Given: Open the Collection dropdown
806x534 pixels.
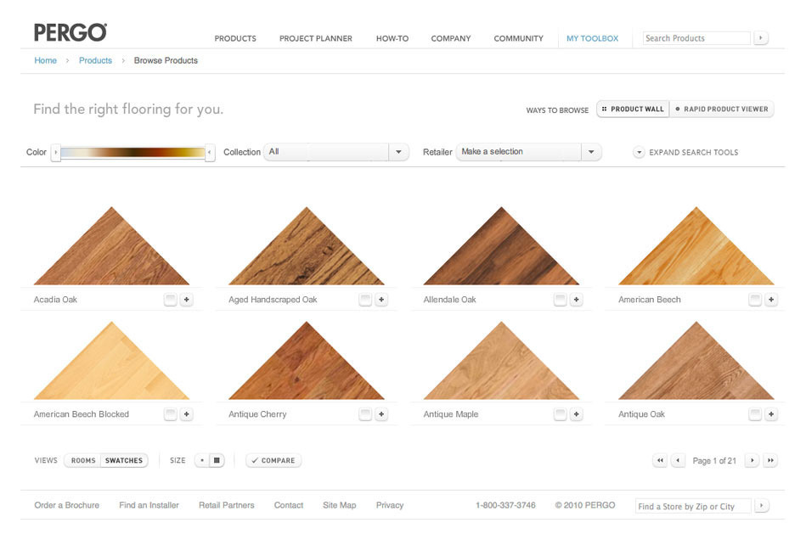Looking at the screenshot, I should point(336,152).
